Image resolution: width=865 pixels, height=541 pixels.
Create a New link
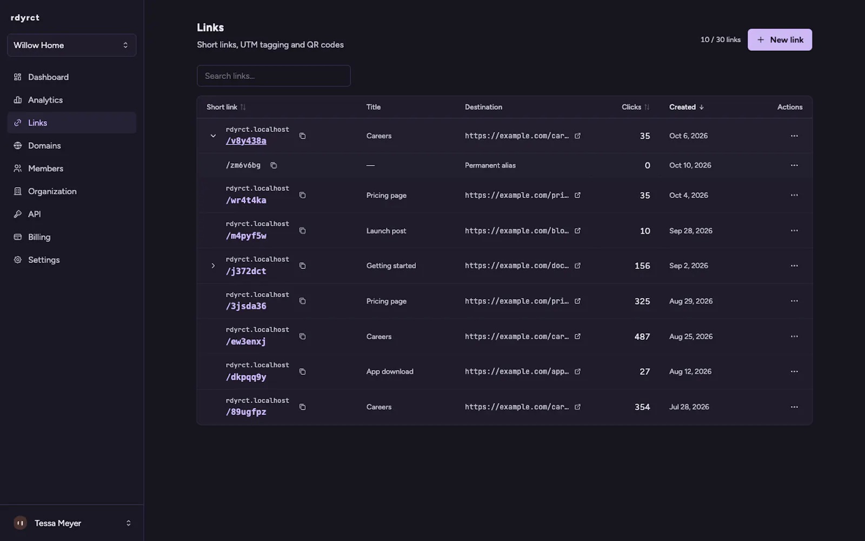[780, 40]
